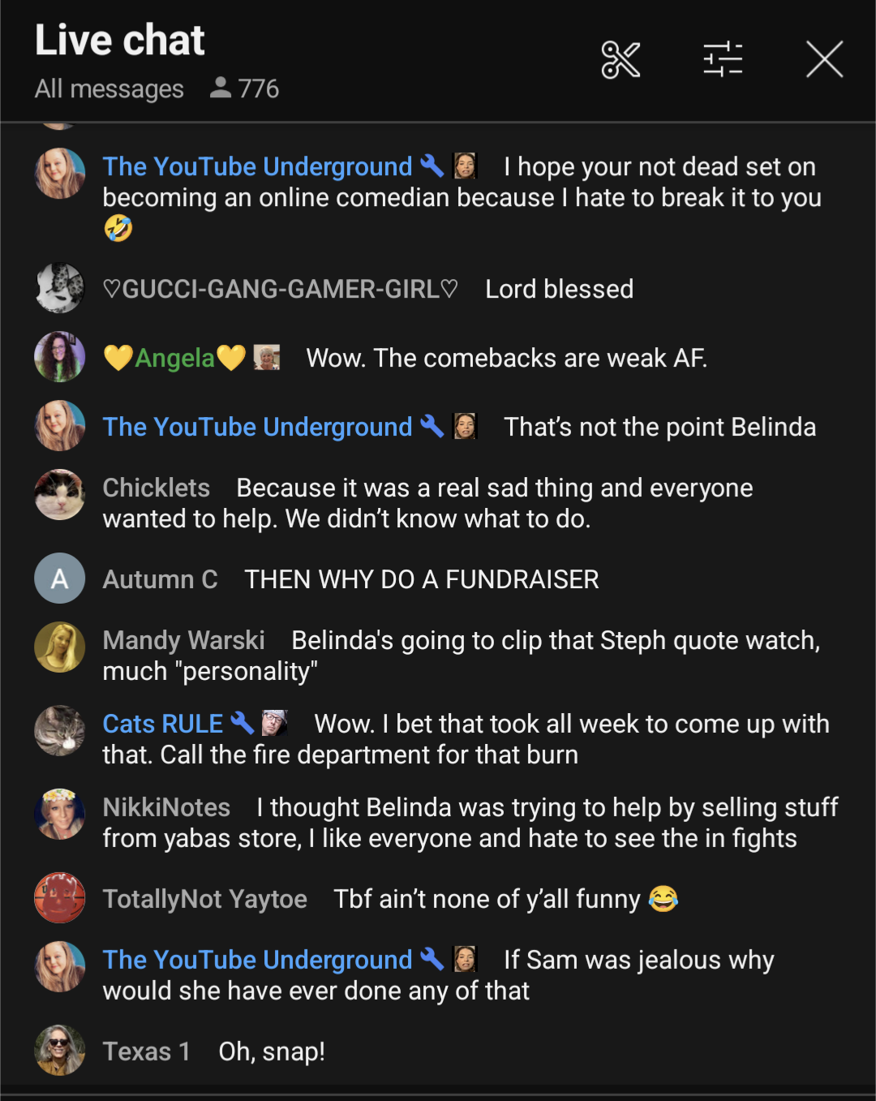Click Autumn C's letter A avatar
The width and height of the screenshot is (876, 1101).
pos(60,578)
